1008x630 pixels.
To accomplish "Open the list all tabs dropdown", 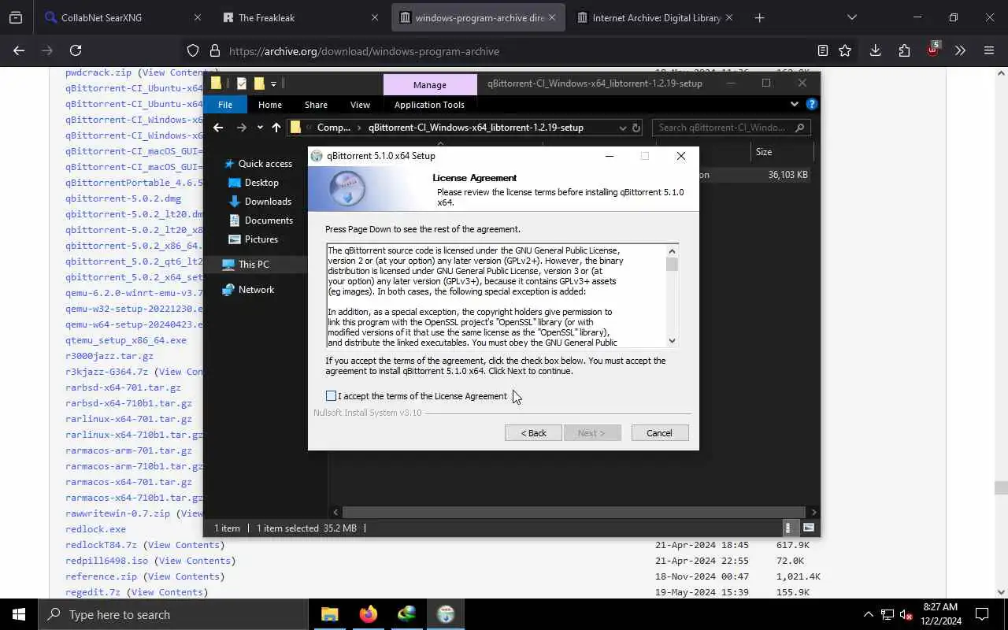I will click(851, 17).
